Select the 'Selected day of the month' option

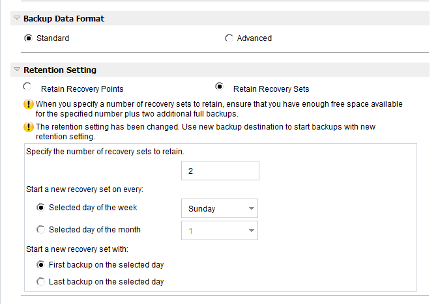[x=41, y=230]
